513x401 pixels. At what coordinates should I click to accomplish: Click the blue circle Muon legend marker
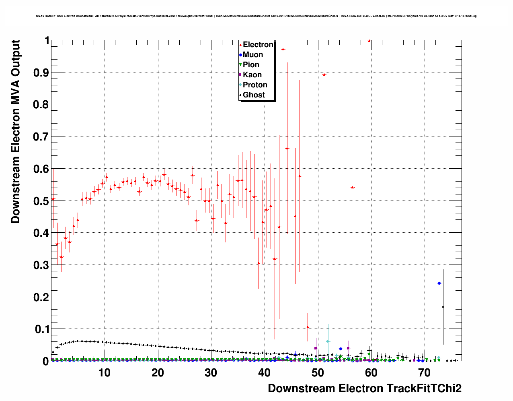pos(240,55)
